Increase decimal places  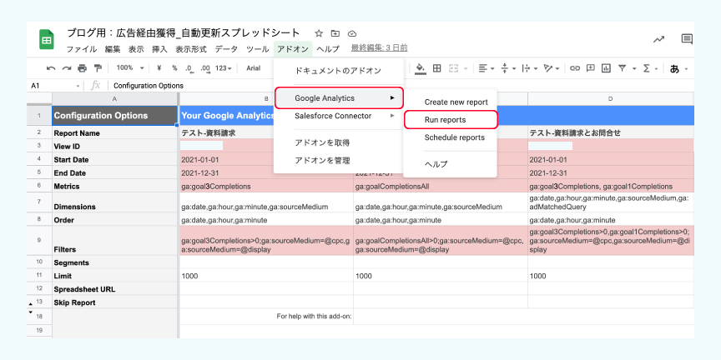(205, 68)
